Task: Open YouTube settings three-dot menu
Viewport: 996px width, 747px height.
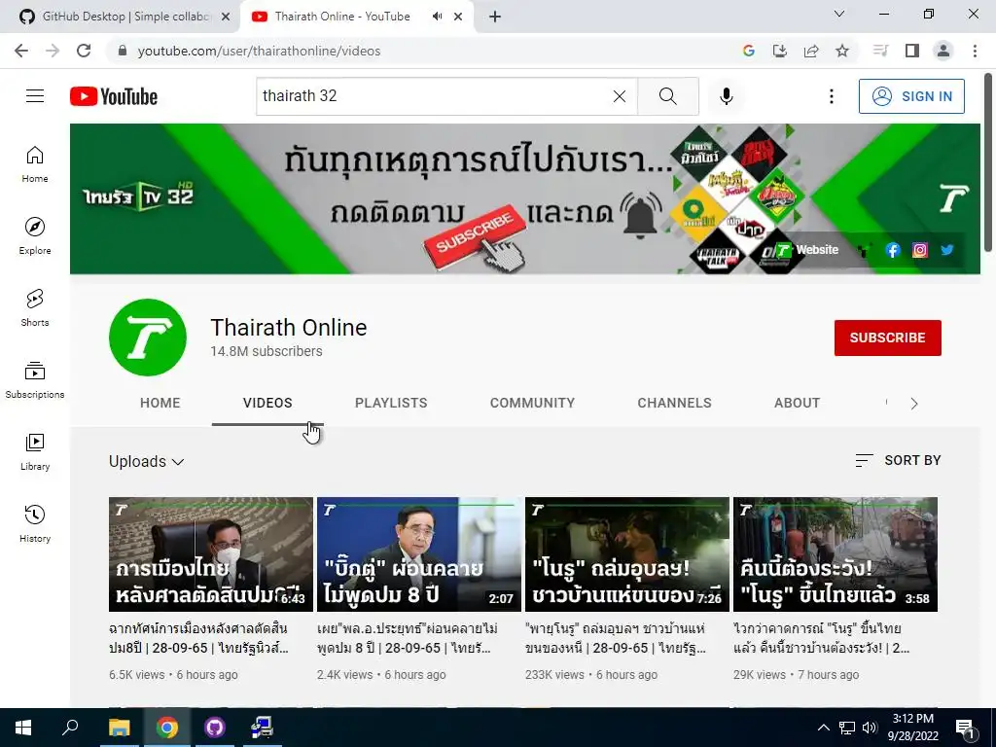Action: coord(832,96)
